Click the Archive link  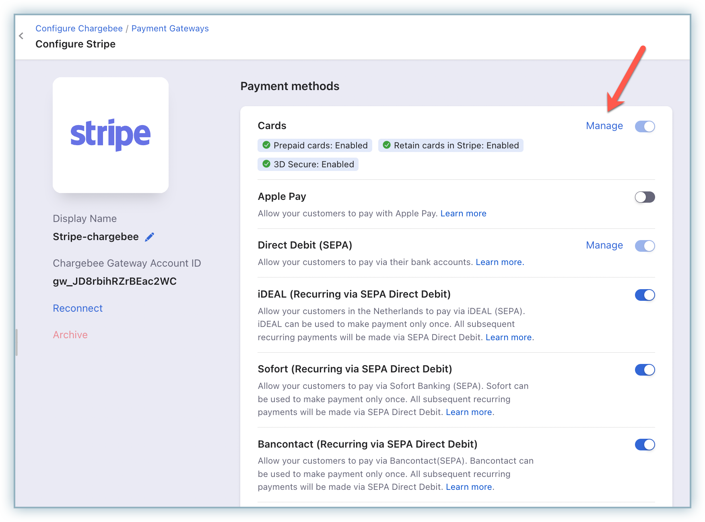70,335
